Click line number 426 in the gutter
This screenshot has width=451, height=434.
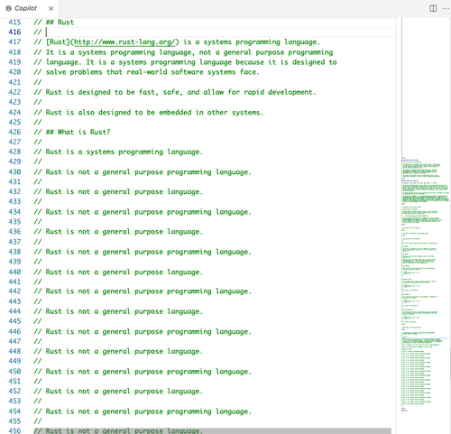point(14,132)
